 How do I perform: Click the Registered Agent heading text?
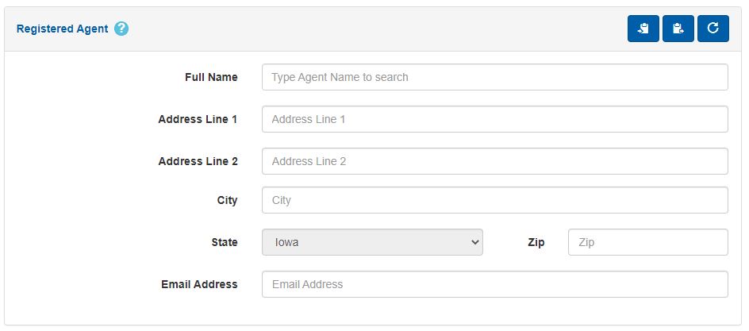(62, 29)
